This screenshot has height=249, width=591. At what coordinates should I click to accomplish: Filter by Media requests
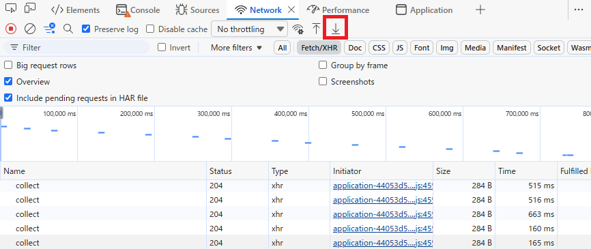coord(475,48)
